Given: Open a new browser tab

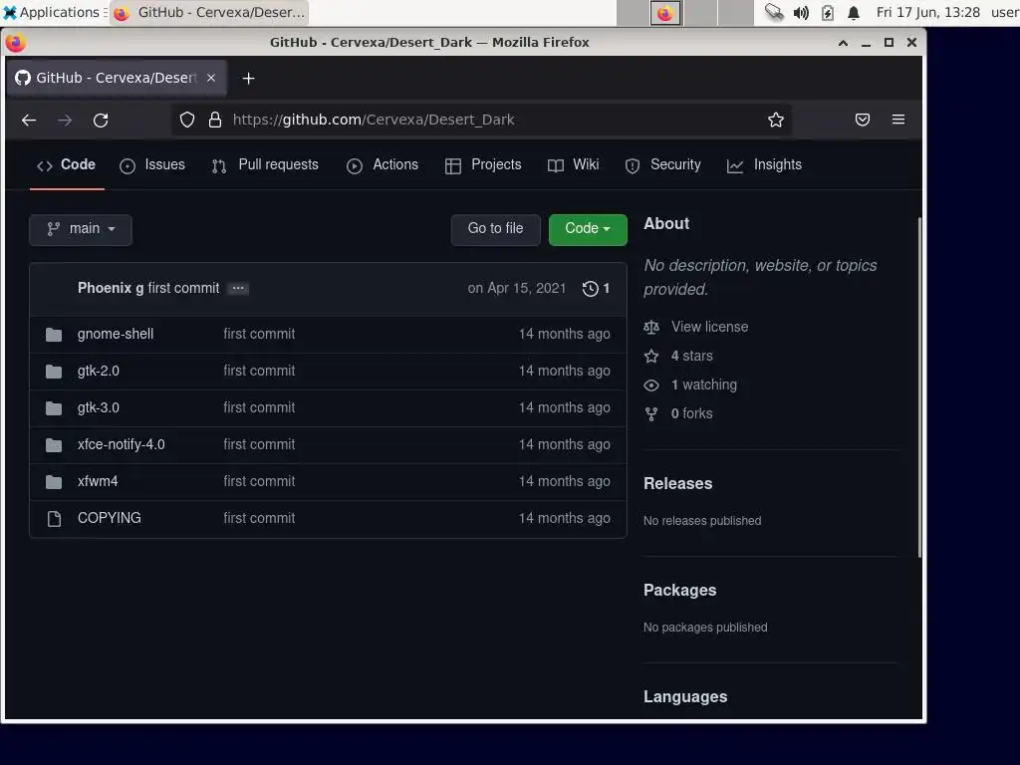Looking at the screenshot, I should click(248, 78).
